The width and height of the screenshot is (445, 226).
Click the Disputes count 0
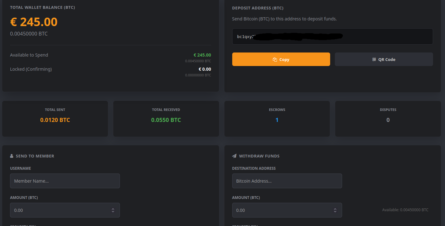coord(388,120)
